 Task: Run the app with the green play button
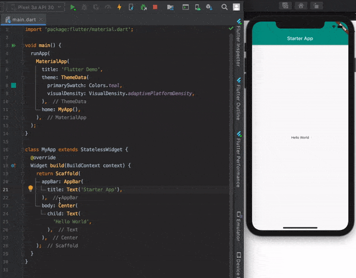click(x=72, y=7)
